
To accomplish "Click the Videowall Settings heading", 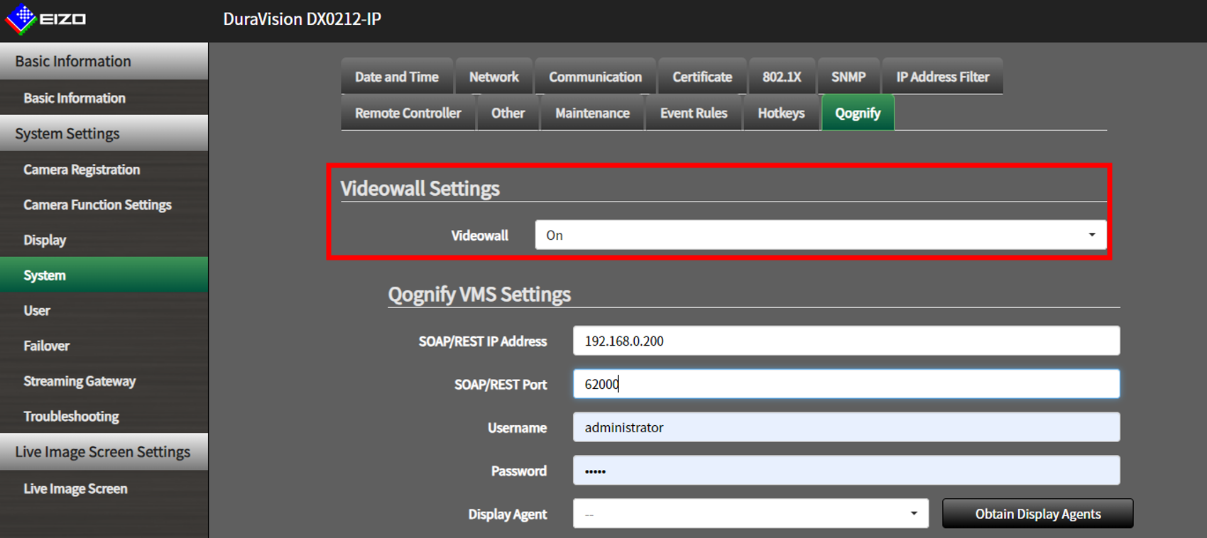I will coord(420,188).
